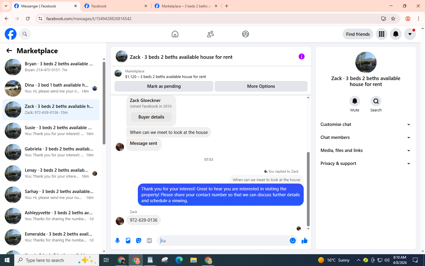Open the nine-dot Menu grid icon

pos(382,34)
